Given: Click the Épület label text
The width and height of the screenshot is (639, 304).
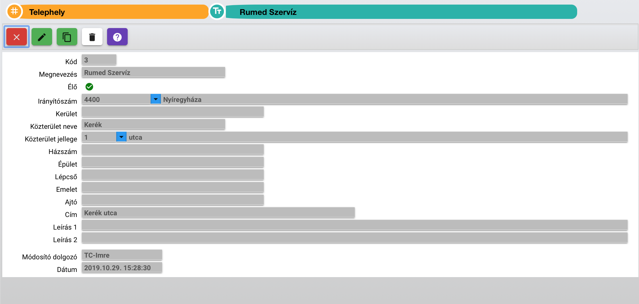Looking at the screenshot, I should 68,164.
